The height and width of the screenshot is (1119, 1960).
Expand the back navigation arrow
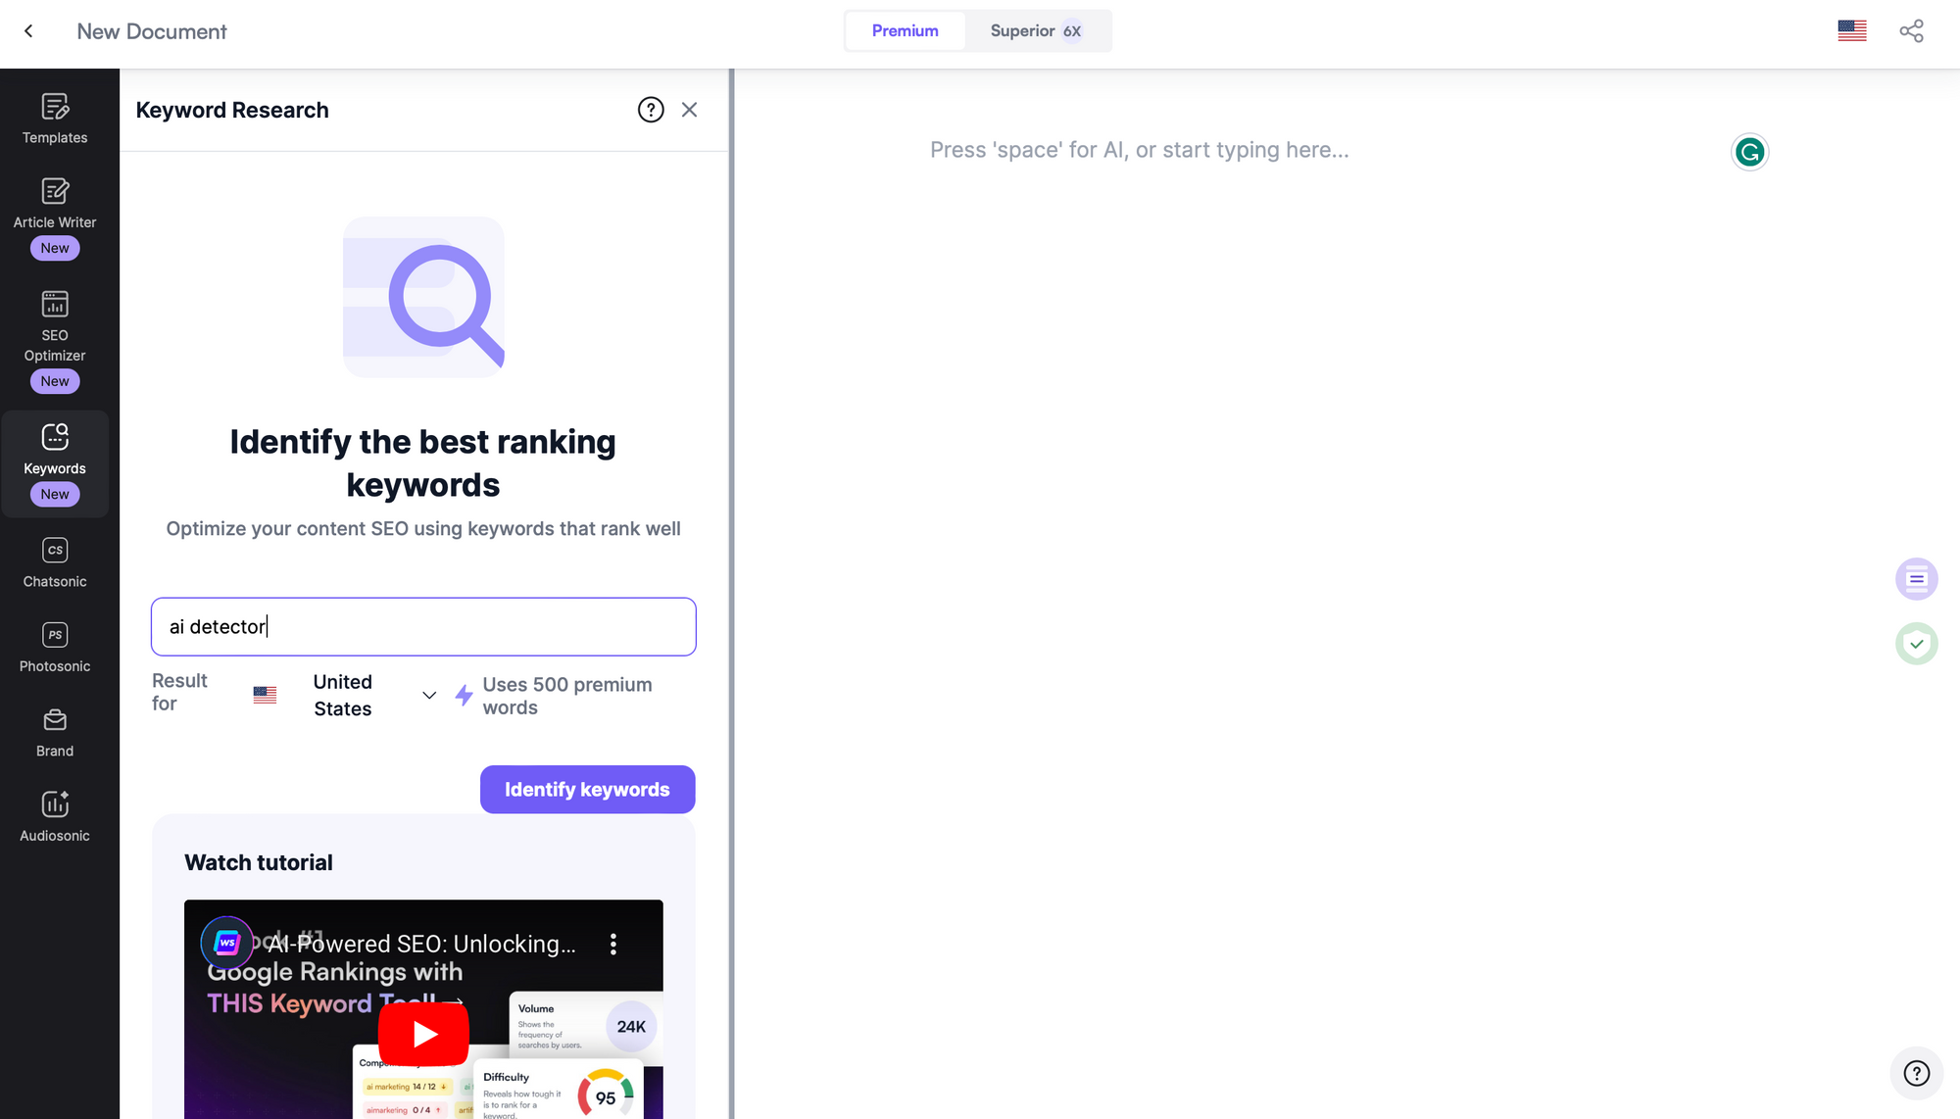[x=29, y=31]
